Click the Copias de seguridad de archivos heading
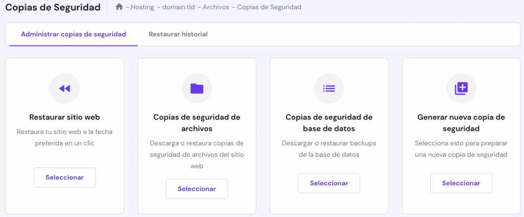524x217 pixels. point(196,123)
